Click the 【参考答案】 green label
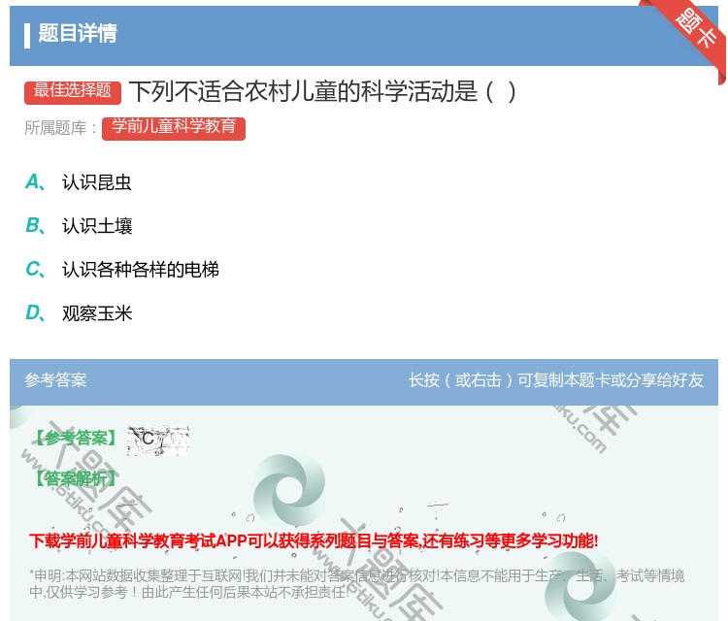The width and height of the screenshot is (728, 621). pyautogui.click(x=76, y=438)
